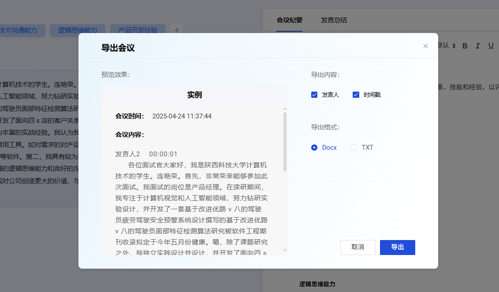Switch to the 发言总结 tab
The height and width of the screenshot is (292, 499).
point(334,20)
